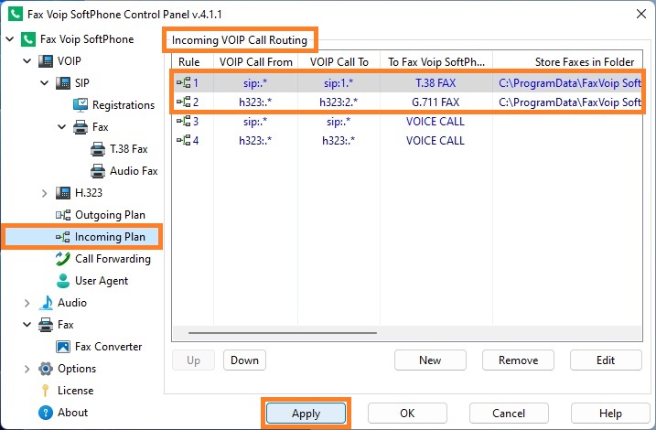Click the Audio Fax printer icon
Viewport: 656px width, 430px height.
coord(98,171)
